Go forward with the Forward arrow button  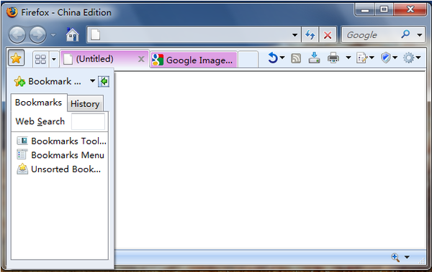37,35
